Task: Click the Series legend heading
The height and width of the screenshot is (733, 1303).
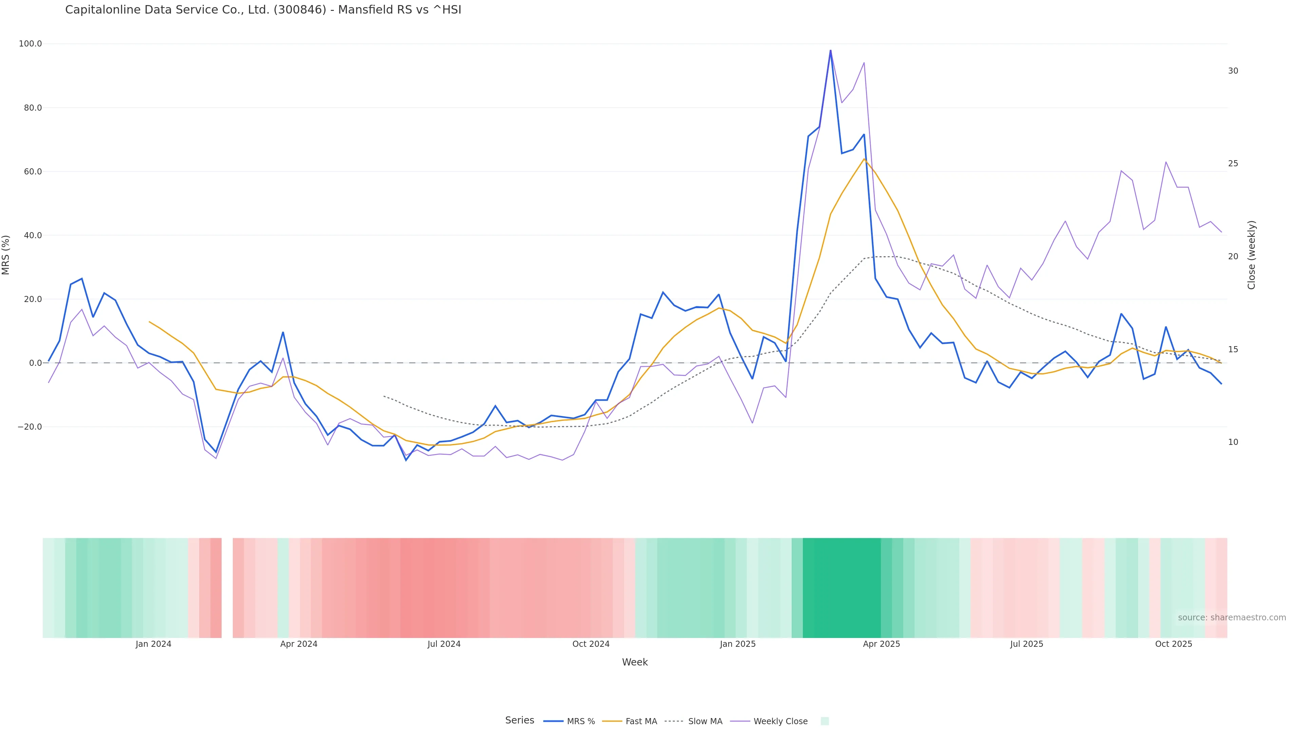Action: click(520, 720)
